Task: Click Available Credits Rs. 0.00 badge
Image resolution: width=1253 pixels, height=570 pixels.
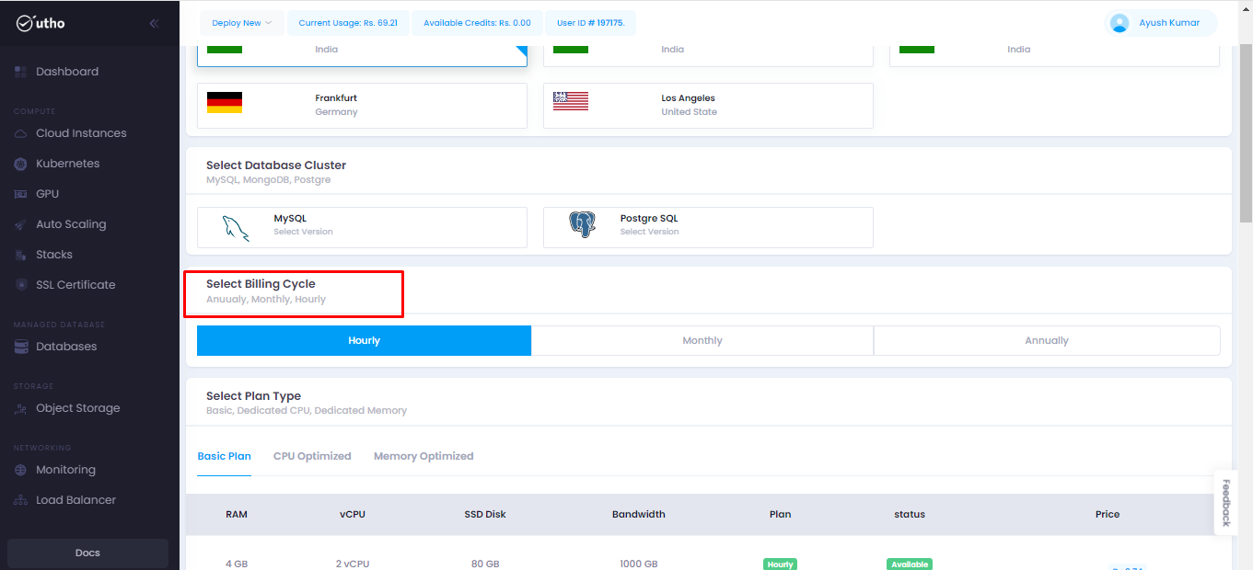Action: (x=477, y=23)
